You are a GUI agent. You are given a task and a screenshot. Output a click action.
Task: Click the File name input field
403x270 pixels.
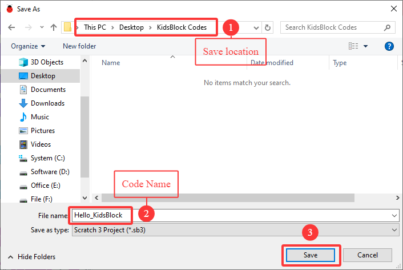coord(235,215)
